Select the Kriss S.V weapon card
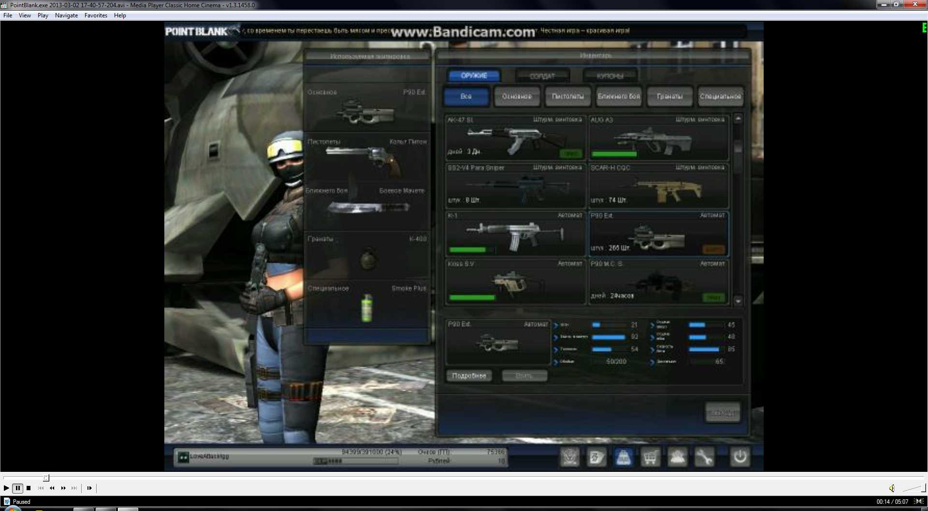 [515, 282]
